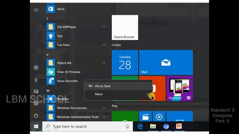Select More in context menu
The image size is (239, 134).
click(x=118, y=94)
